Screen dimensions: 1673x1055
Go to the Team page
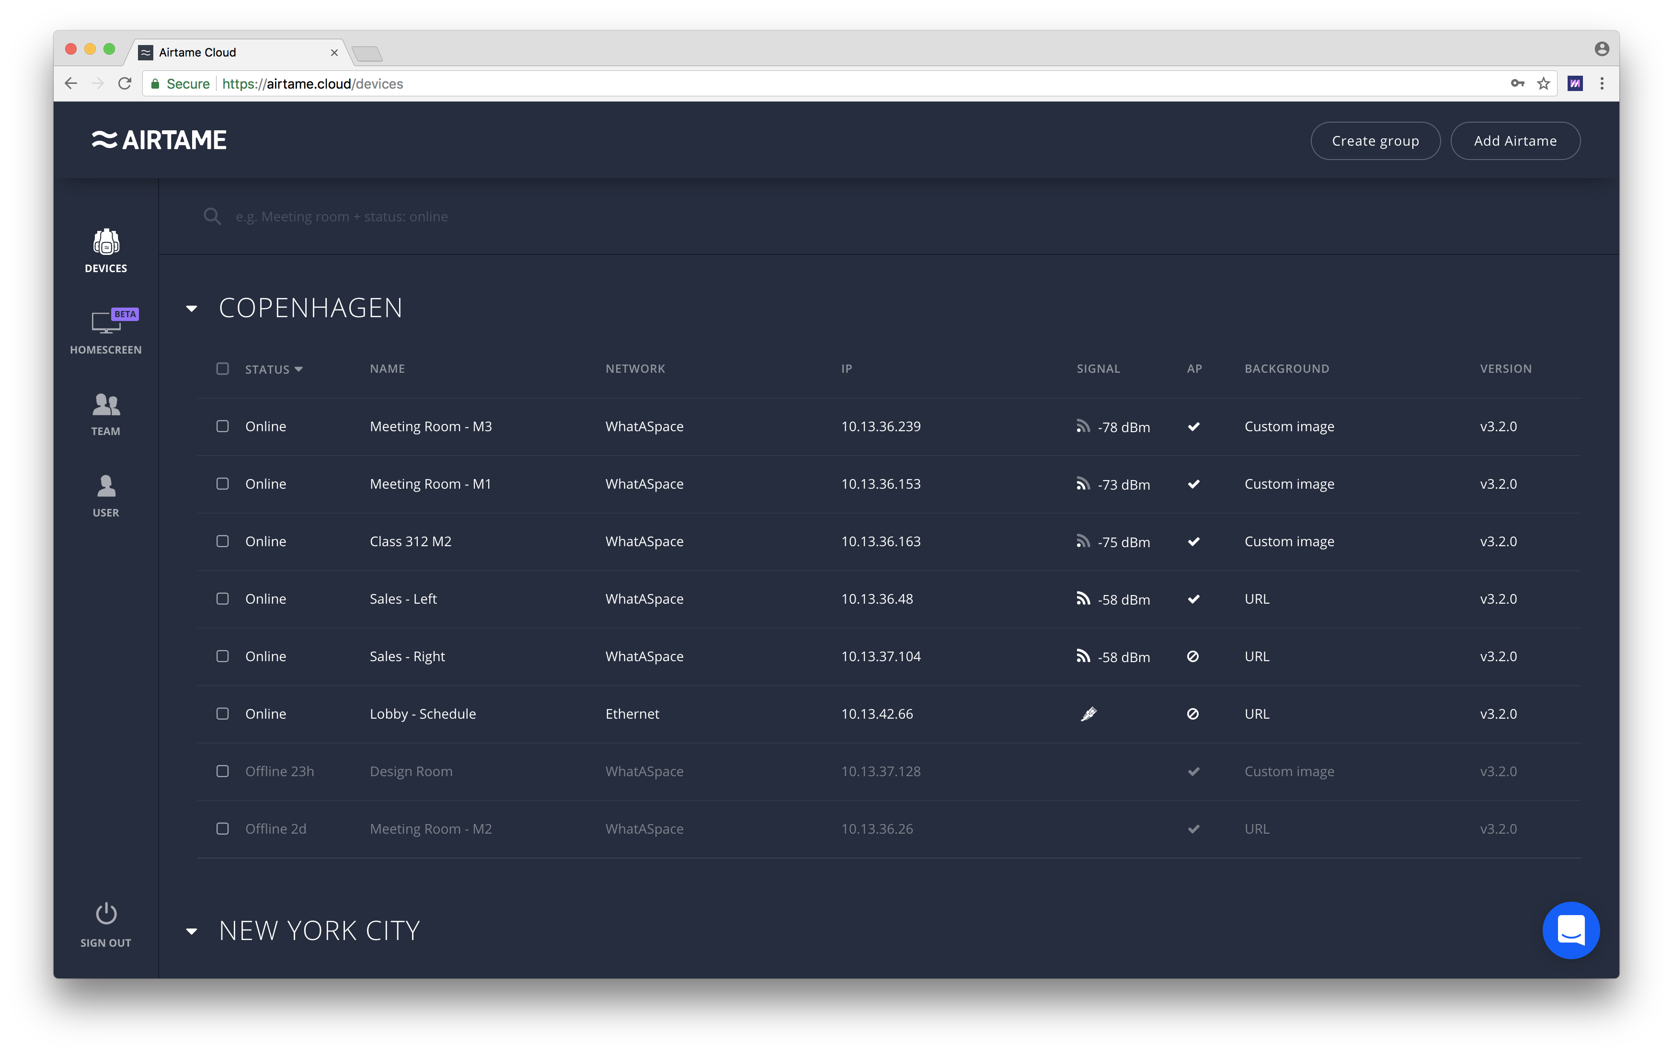click(x=105, y=414)
